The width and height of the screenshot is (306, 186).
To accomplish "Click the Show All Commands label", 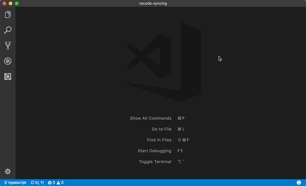I will pyautogui.click(x=151, y=118).
